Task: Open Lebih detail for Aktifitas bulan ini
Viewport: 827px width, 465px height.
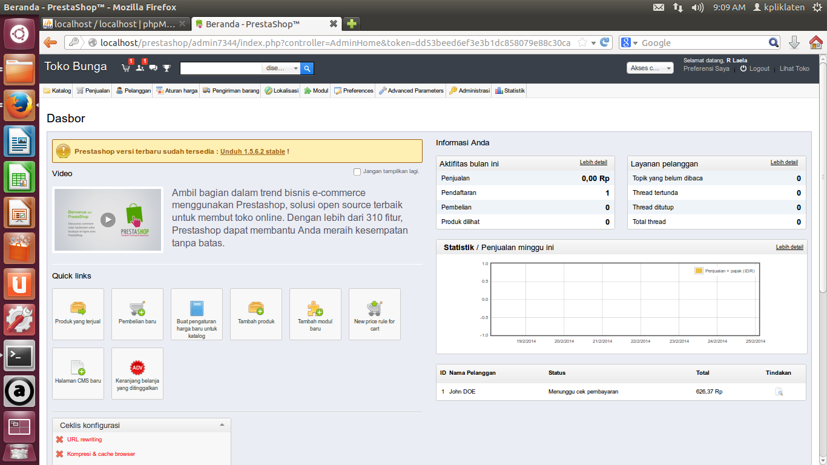Action: point(593,162)
